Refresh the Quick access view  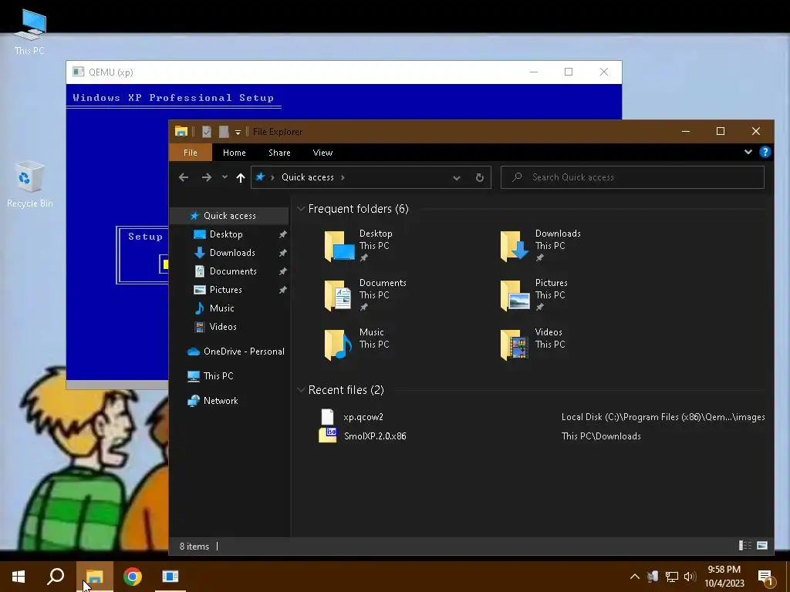coord(480,178)
